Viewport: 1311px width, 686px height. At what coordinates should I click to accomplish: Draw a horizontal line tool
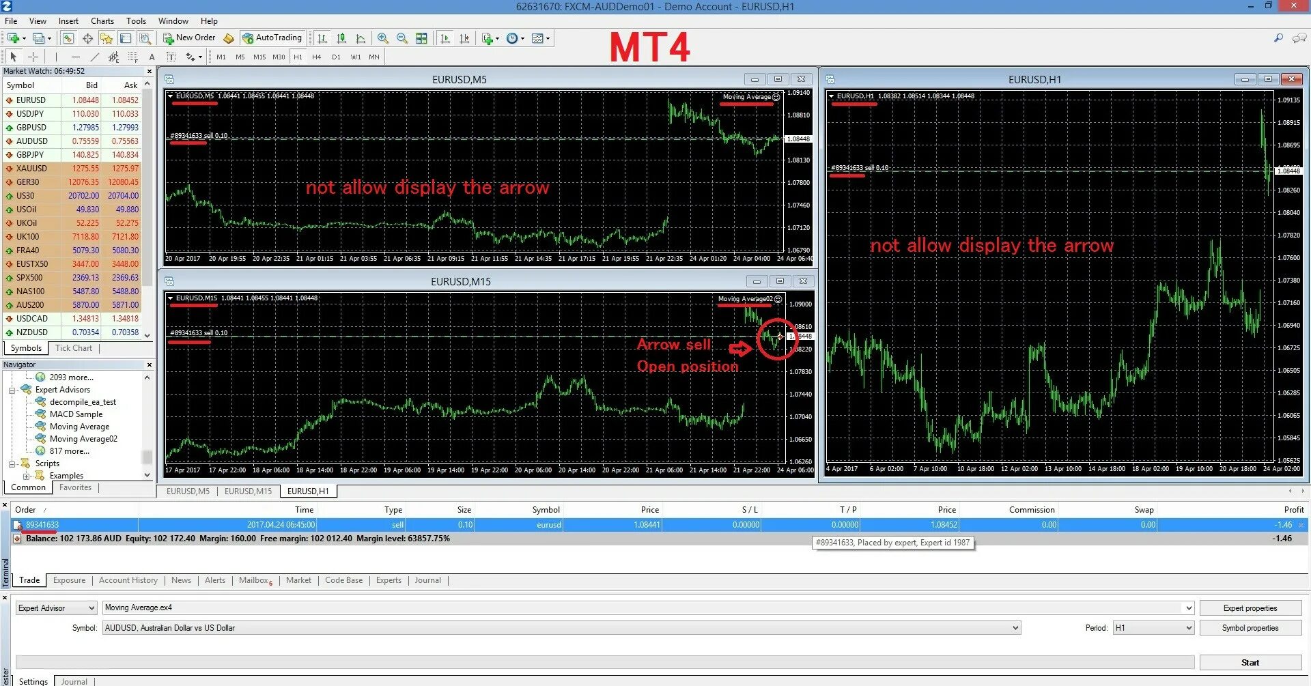click(x=75, y=57)
